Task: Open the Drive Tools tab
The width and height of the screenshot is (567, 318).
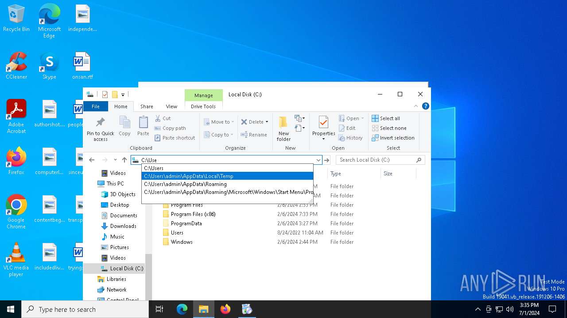Action: click(x=203, y=106)
